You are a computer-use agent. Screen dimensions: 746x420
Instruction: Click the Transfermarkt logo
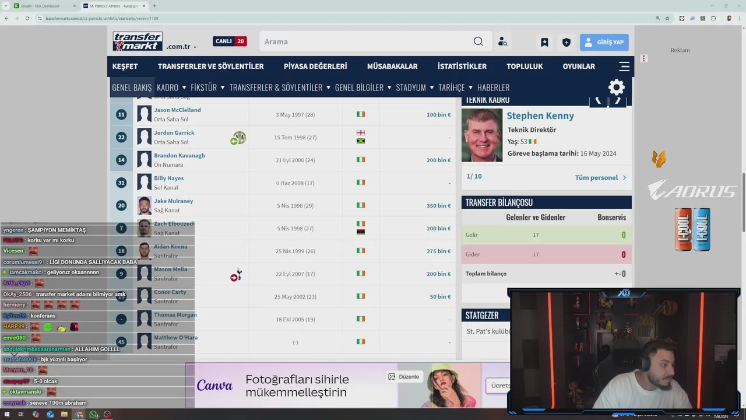coord(138,41)
